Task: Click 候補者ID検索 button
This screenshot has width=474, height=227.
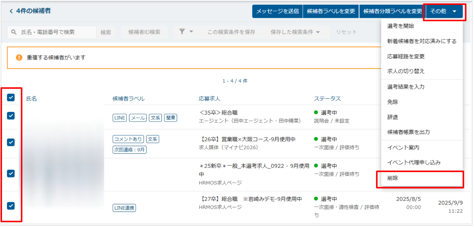Action: click(144, 32)
